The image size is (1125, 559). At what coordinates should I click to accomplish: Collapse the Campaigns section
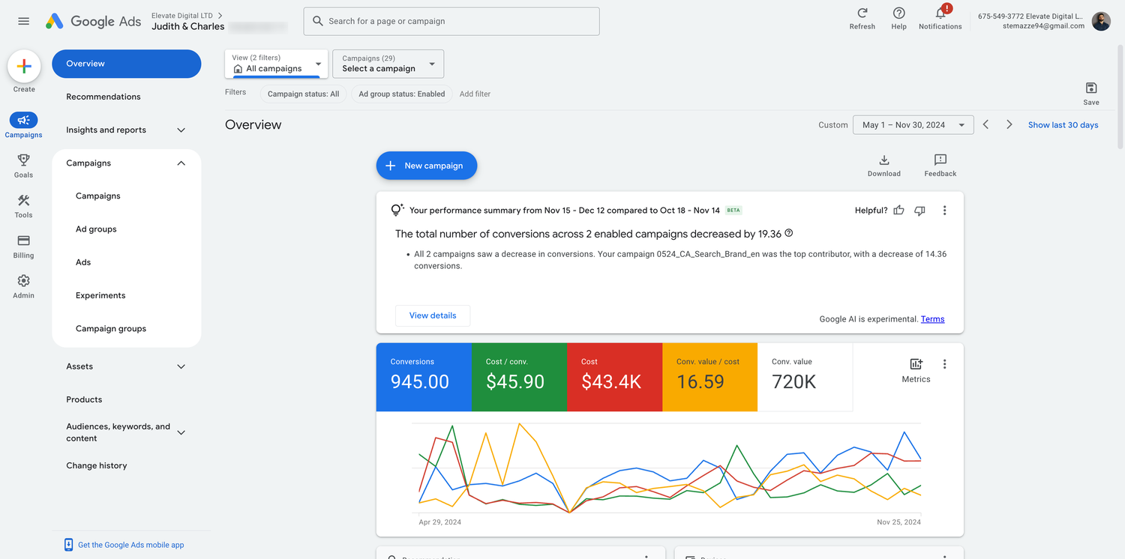(x=181, y=163)
